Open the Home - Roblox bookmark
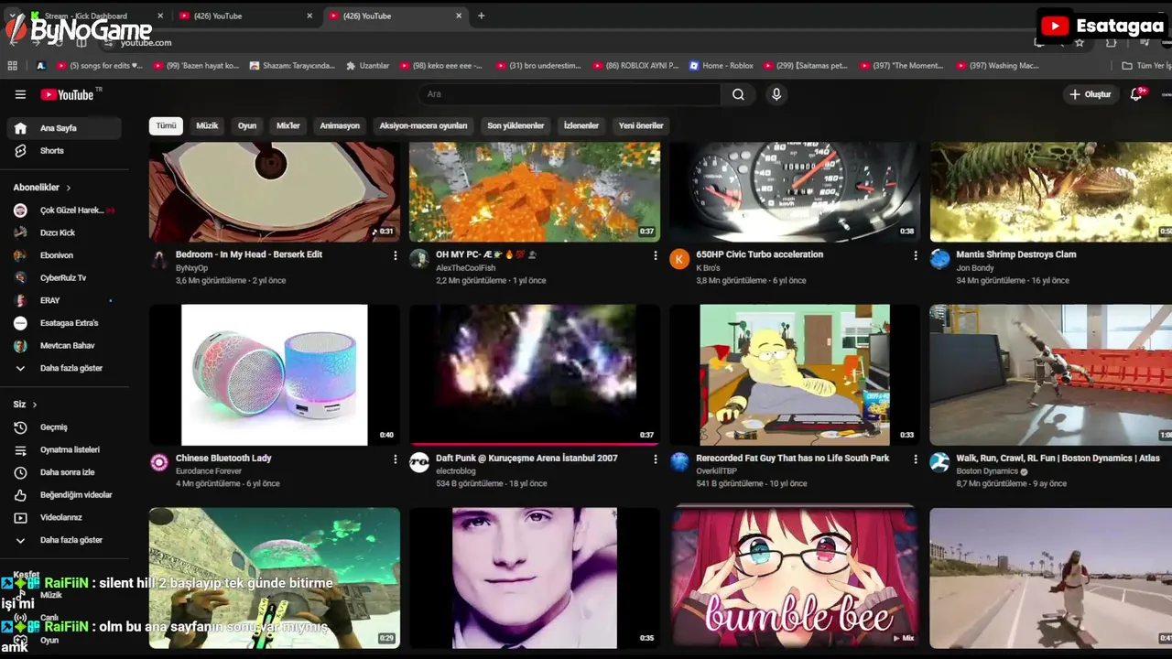Image resolution: width=1172 pixels, height=659 pixels. click(x=721, y=66)
